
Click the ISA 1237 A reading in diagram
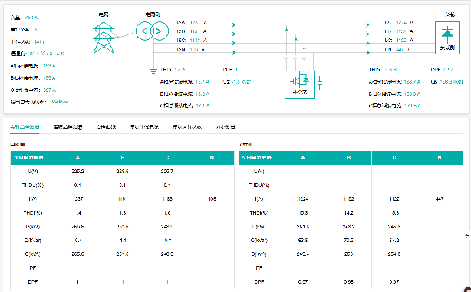[x=192, y=22]
